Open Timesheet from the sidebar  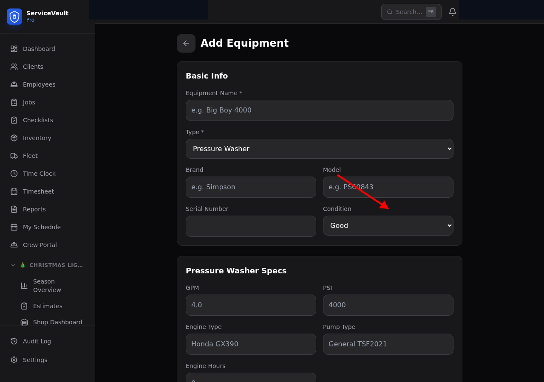coord(38,191)
